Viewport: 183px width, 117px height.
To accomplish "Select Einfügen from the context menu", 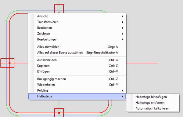I will point(77,71).
